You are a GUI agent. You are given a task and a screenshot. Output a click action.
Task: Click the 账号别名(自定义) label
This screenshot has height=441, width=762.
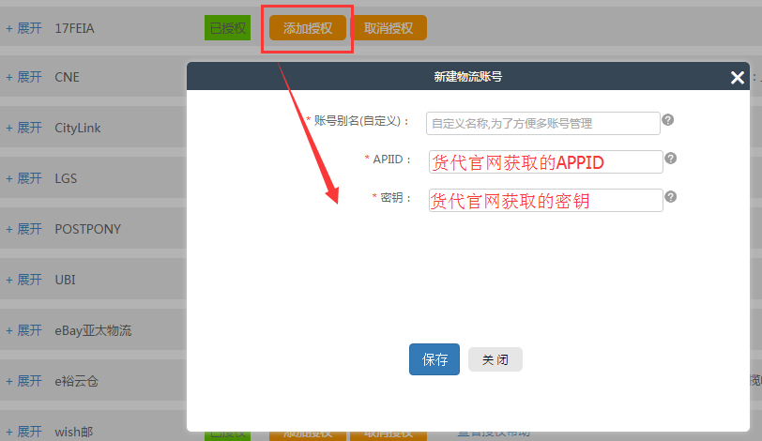point(361,121)
